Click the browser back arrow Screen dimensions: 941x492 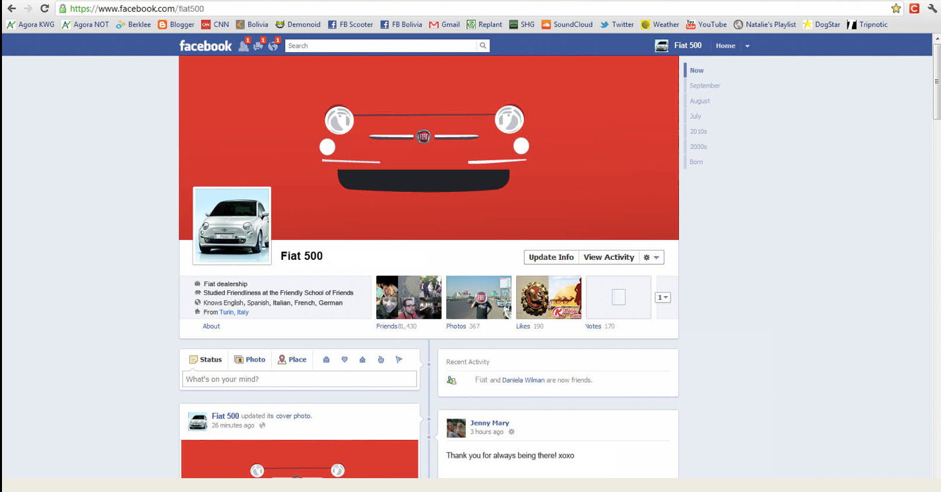click(11, 9)
